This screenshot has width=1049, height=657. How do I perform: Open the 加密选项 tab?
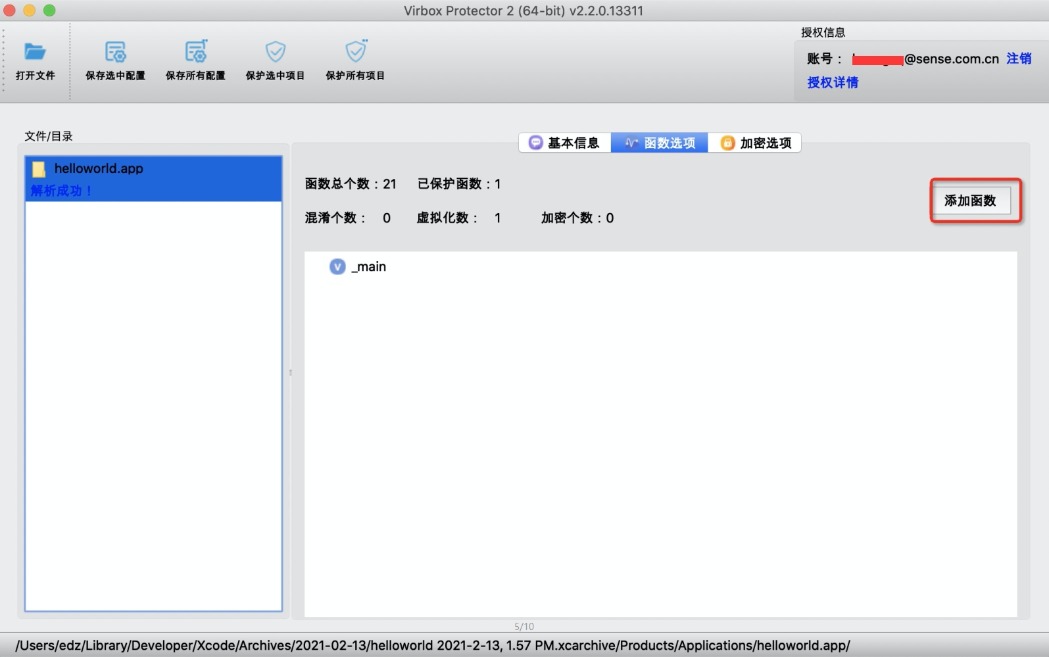point(755,143)
